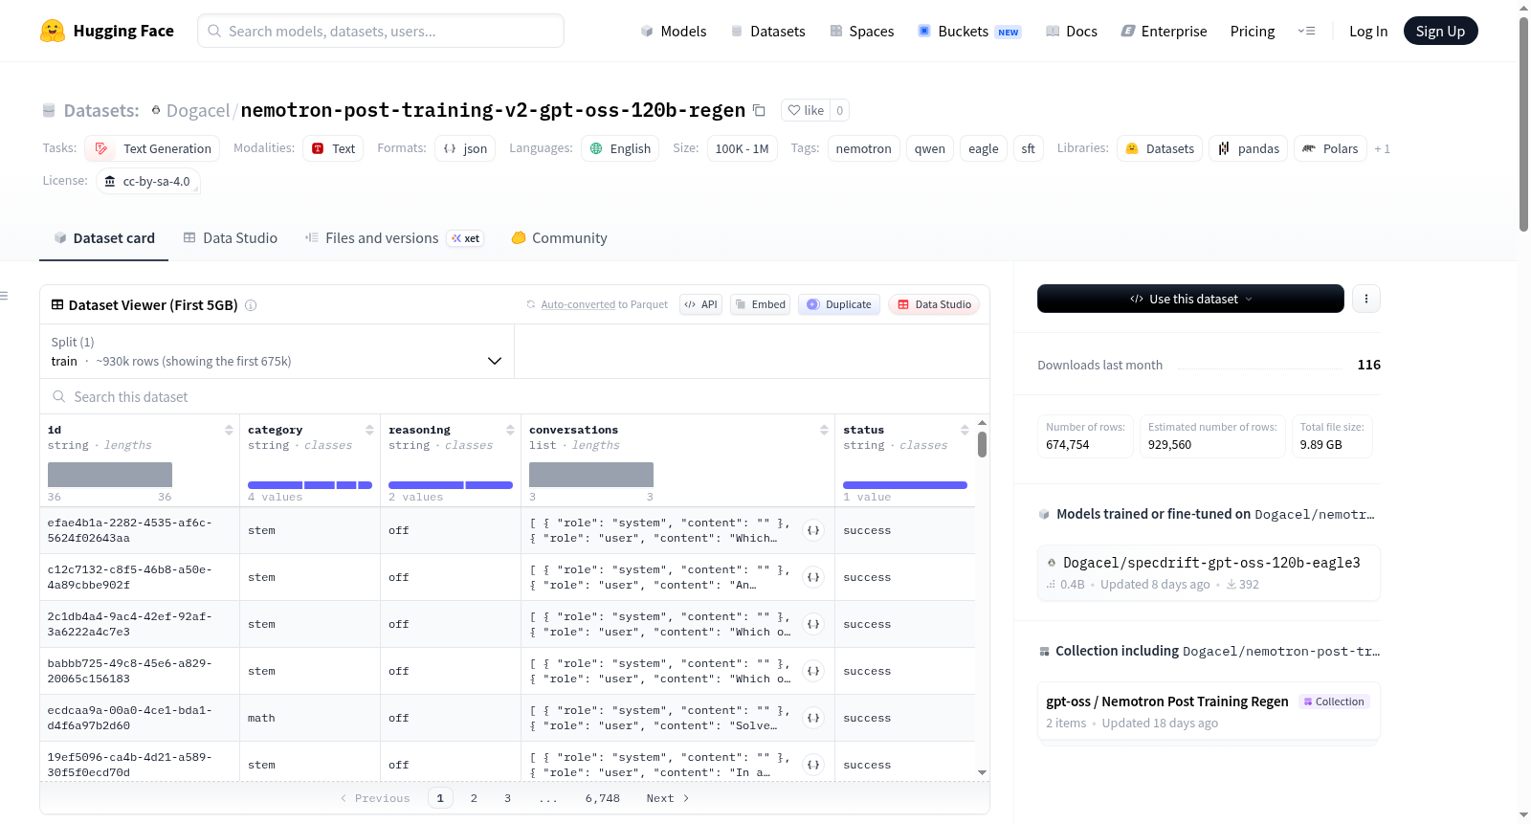The height and width of the screenshot is (824, 1531).
Task: Go to the Community tab
Action: (559, 238)
